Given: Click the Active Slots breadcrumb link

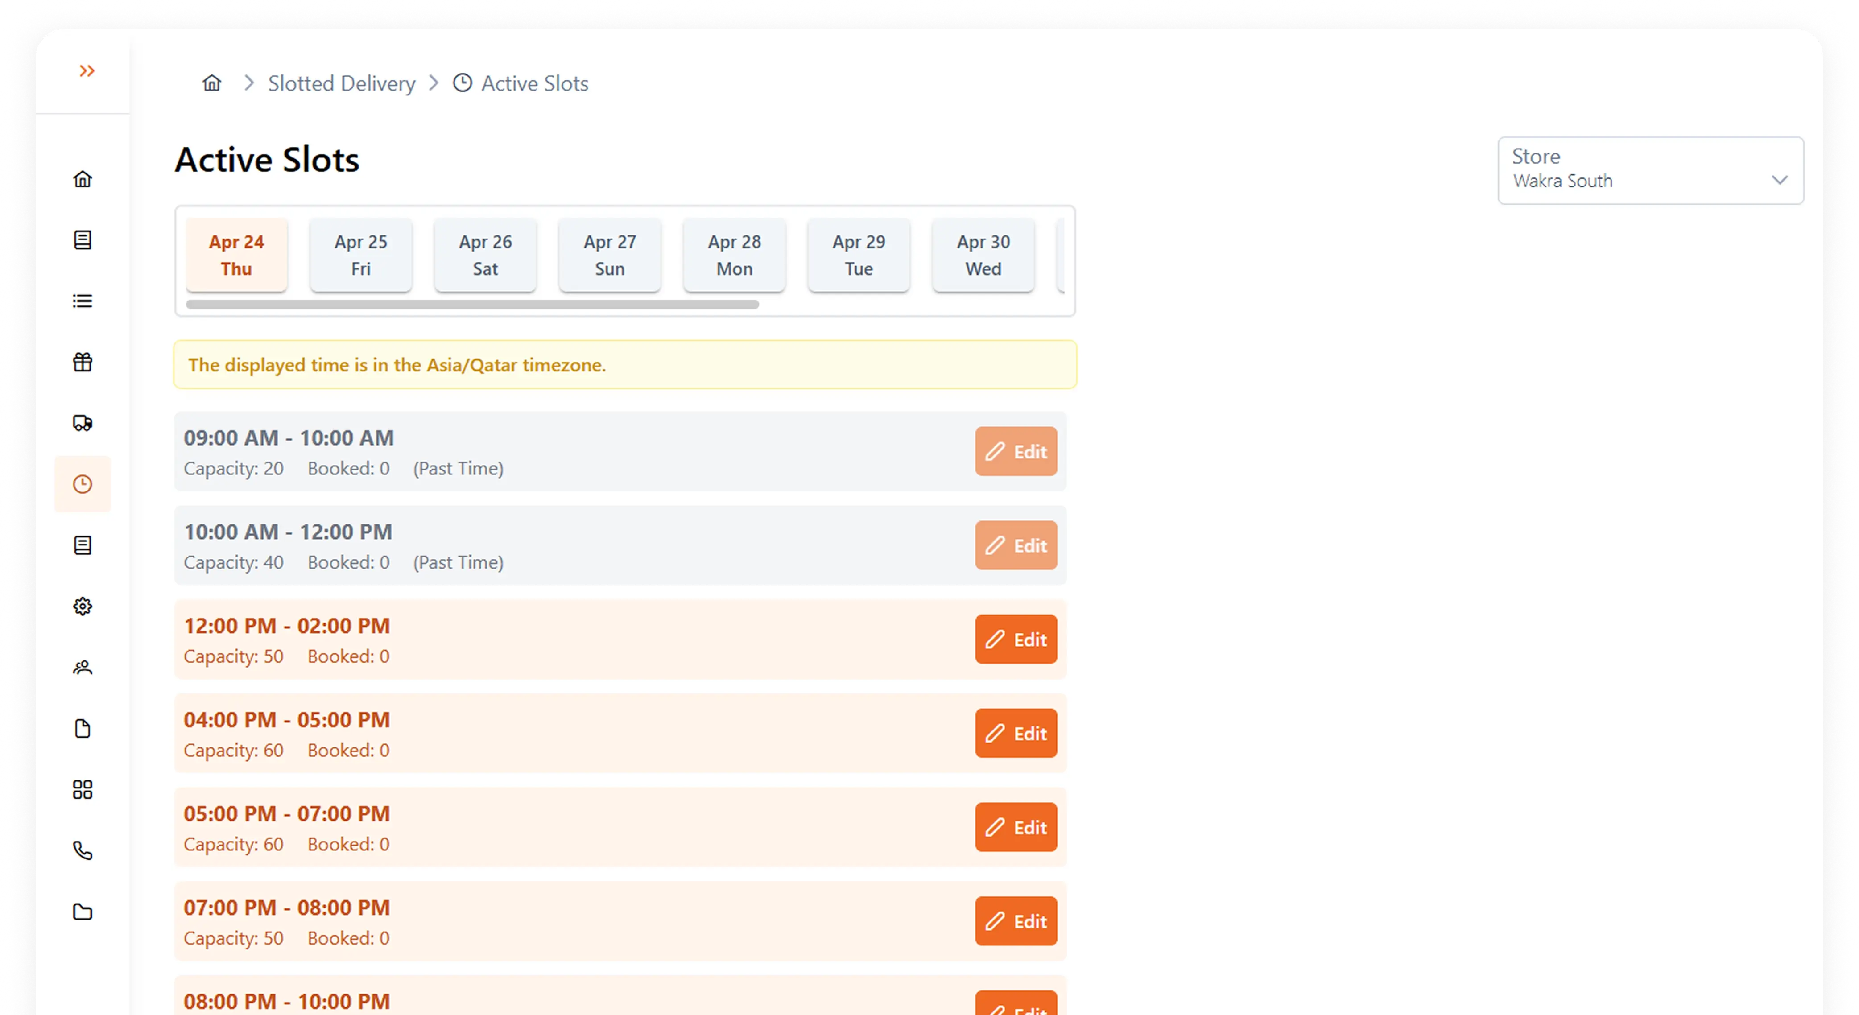Looking at the screenshot, I should 535,83.
